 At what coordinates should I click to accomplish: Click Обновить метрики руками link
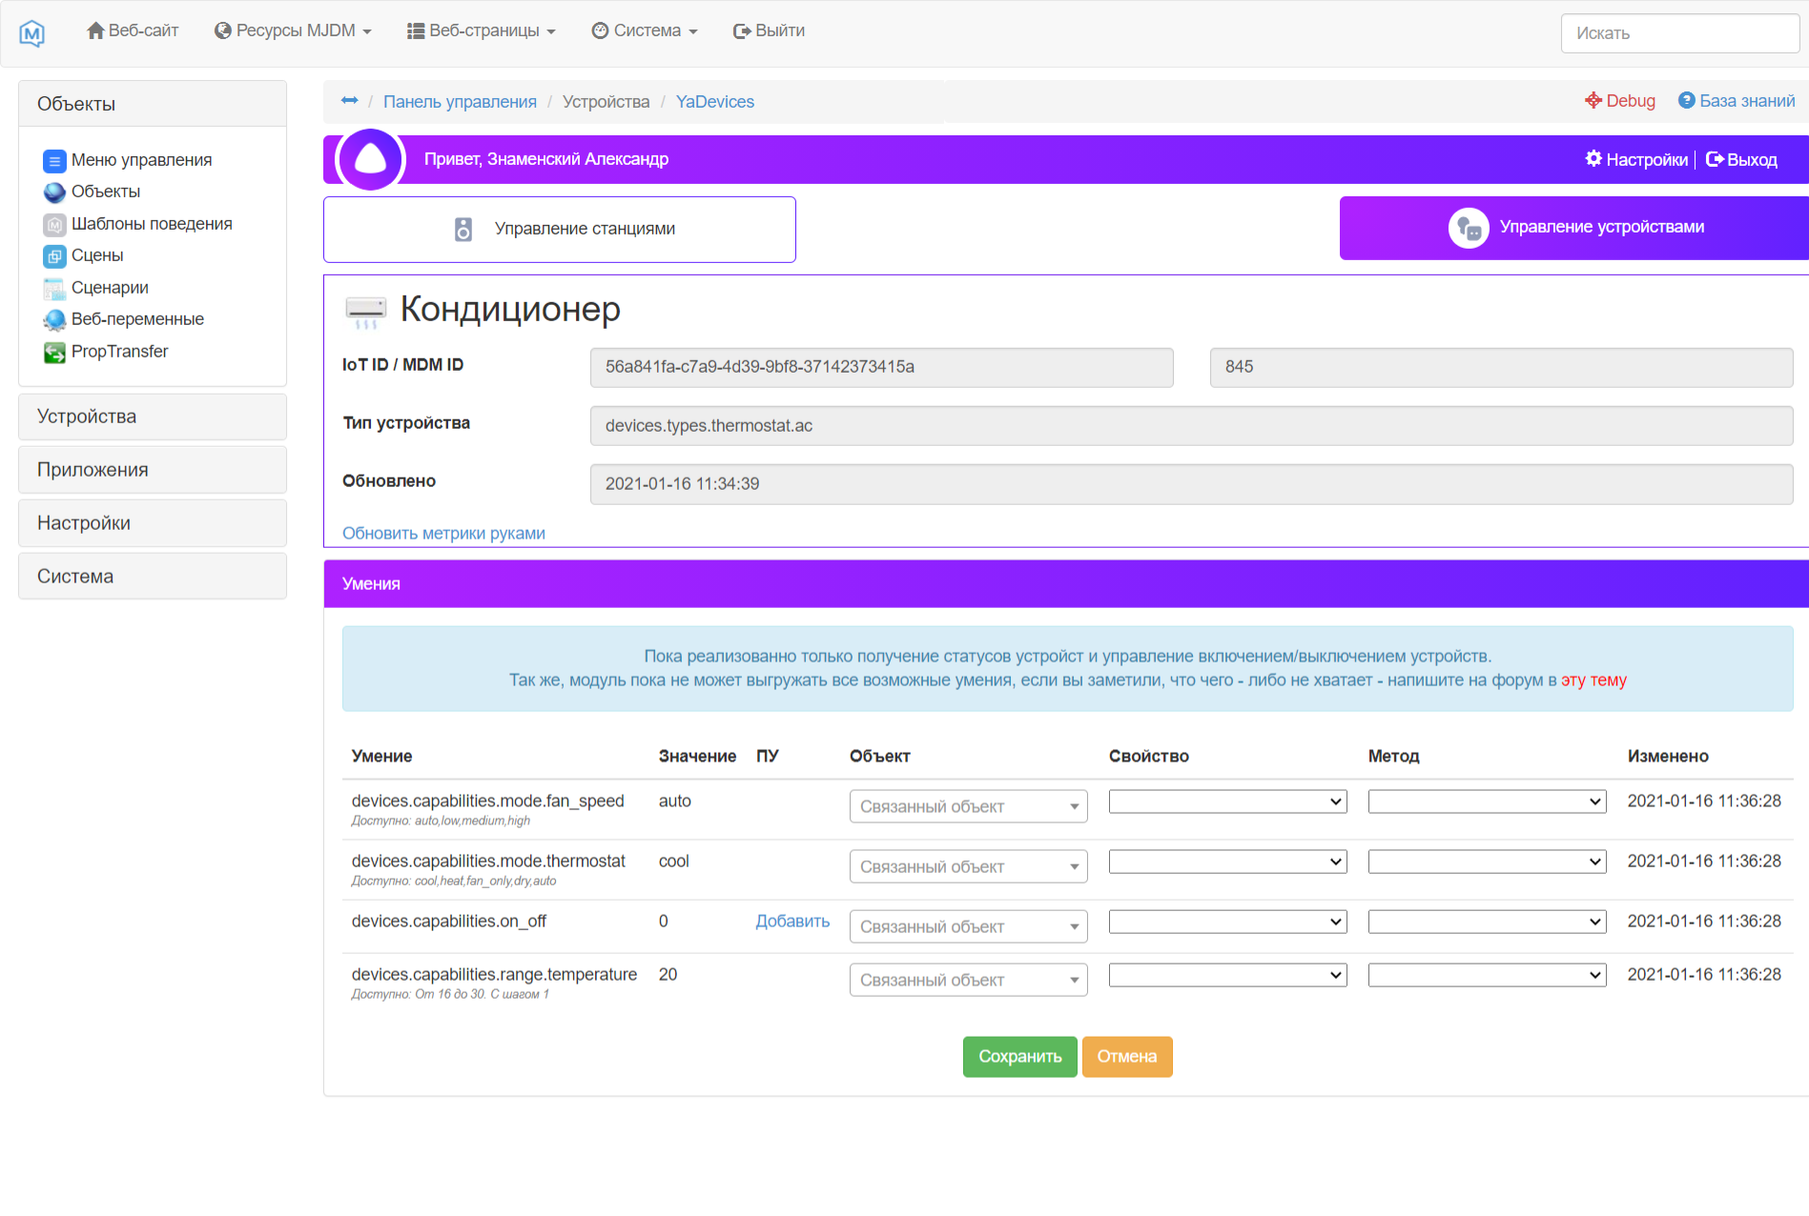[443, 534]
